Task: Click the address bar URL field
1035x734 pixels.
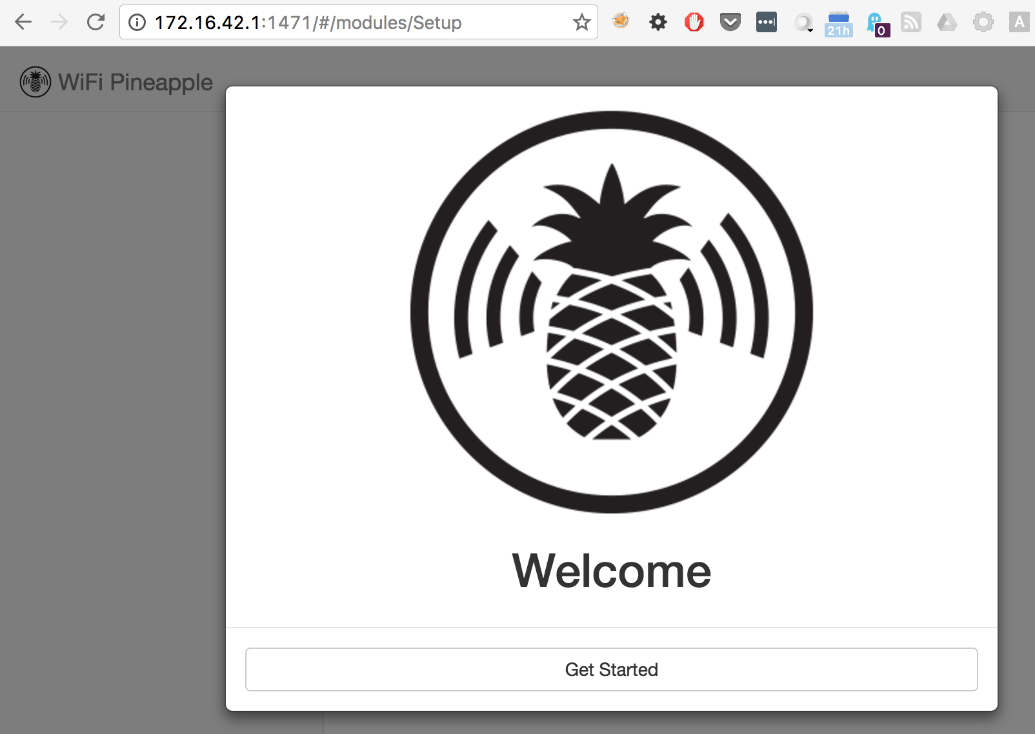Action: pyautogui.click(x=358, y=23)
